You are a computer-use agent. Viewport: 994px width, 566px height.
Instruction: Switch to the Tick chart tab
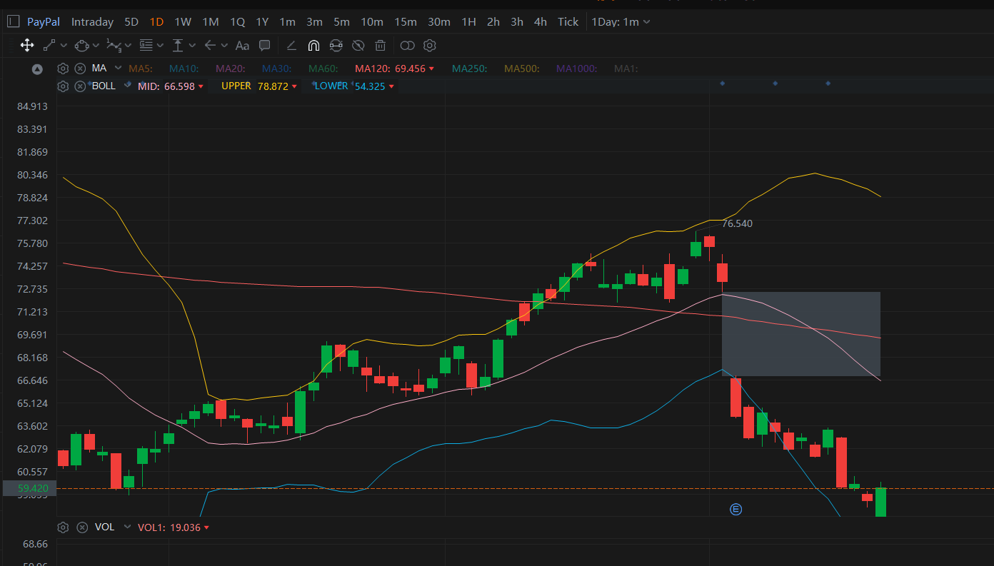coord(568,21)
